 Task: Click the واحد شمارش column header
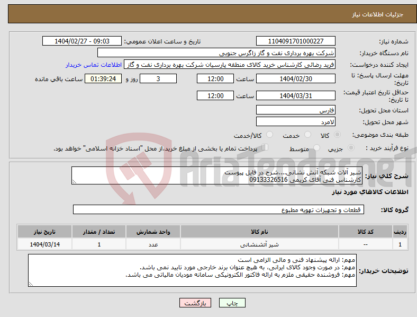point(153,232)
